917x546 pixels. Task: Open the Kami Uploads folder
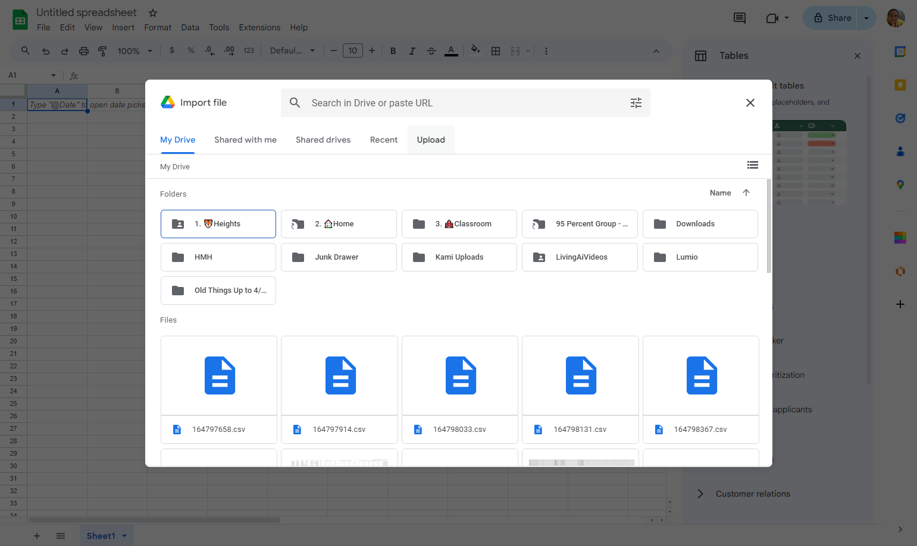[x=459, y=257]
